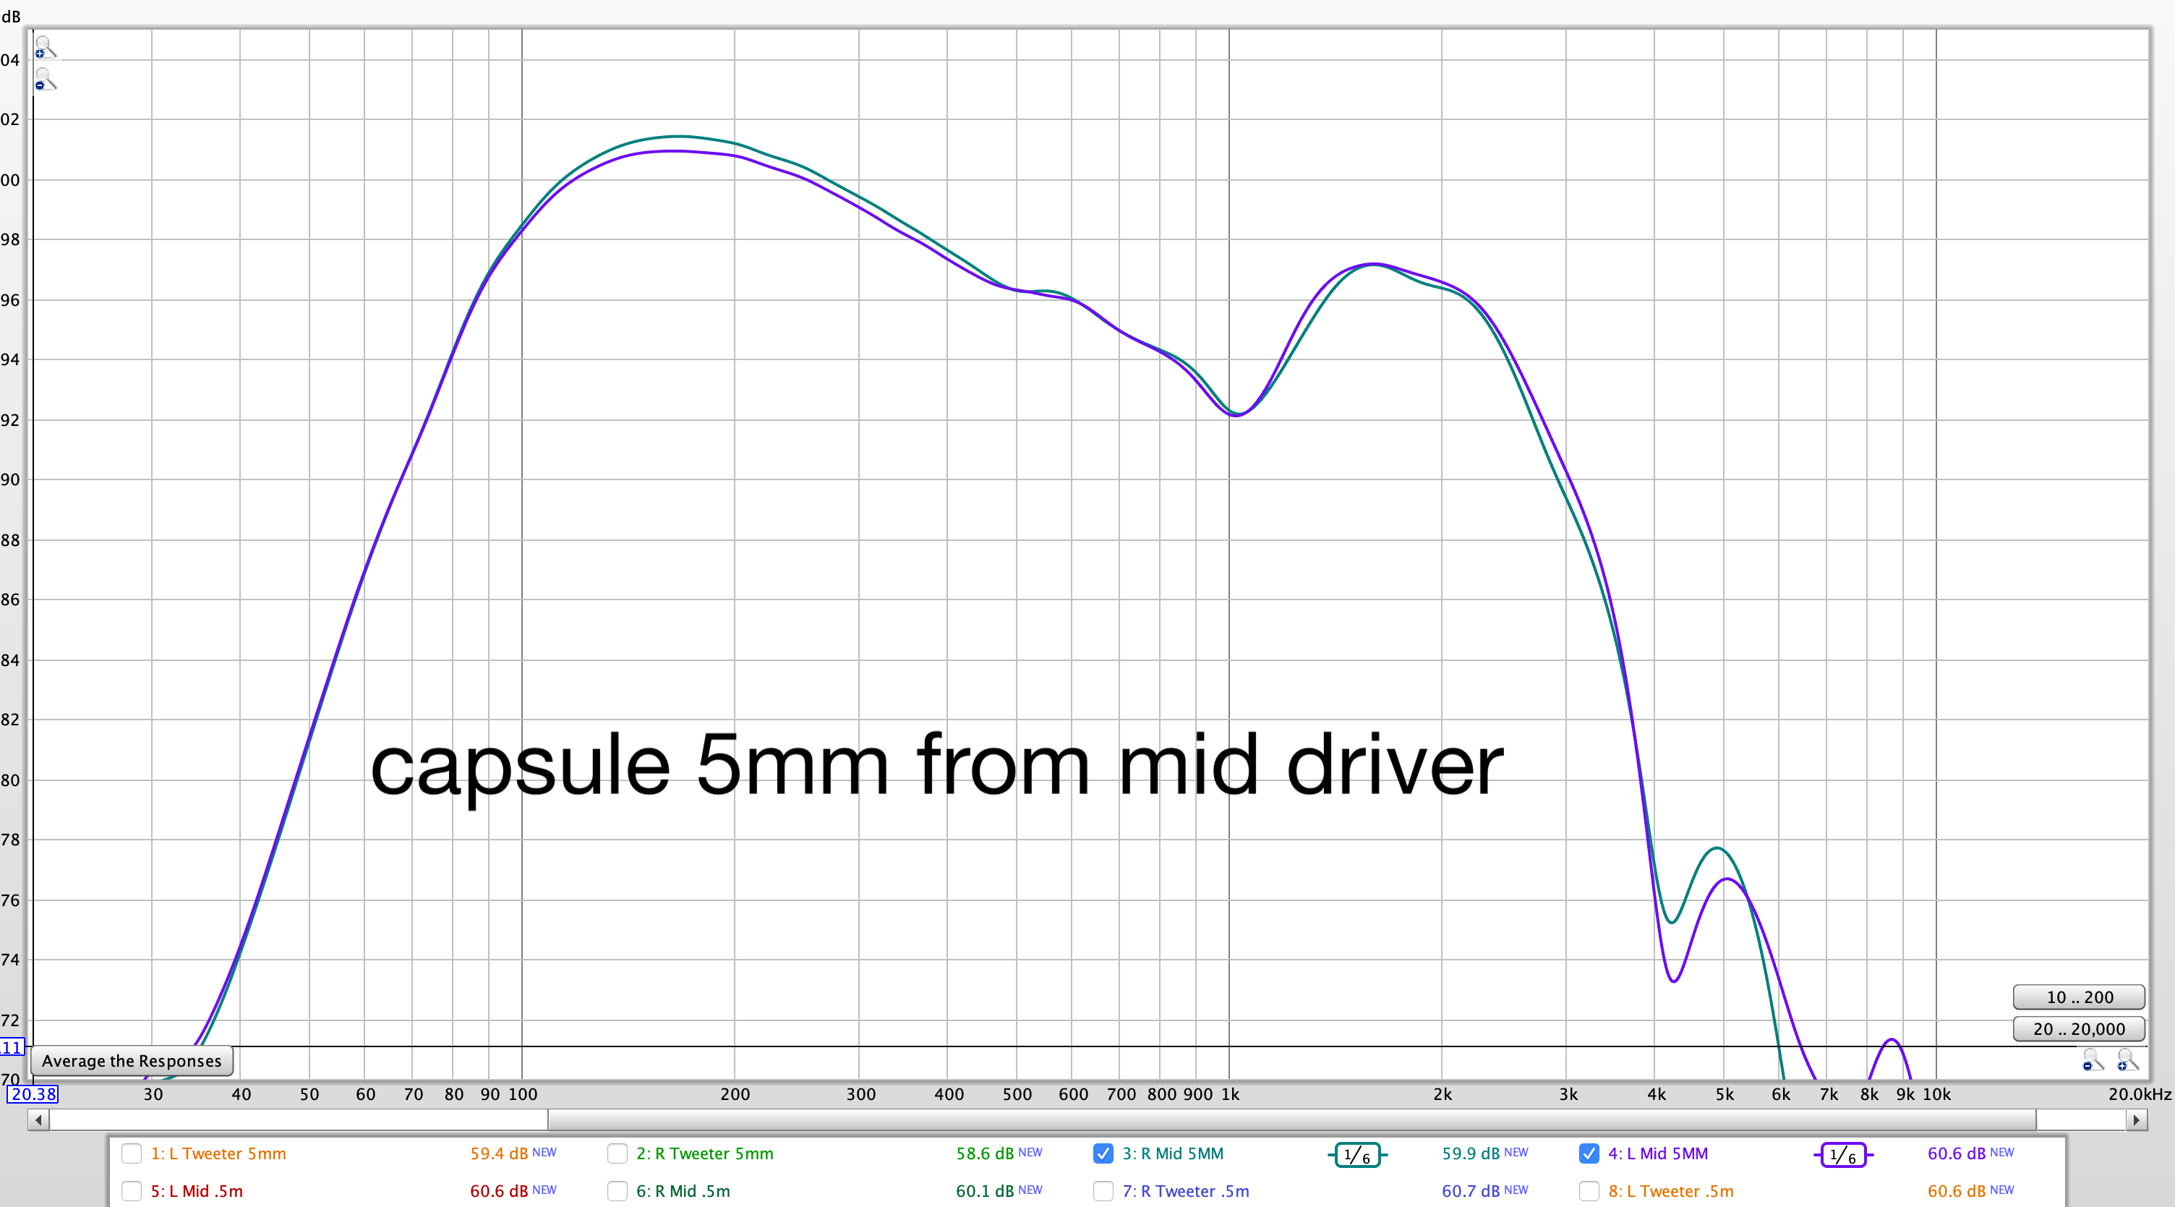The image size is (2175, 1207).
Task: Enable the 6: R Mid .5m trace
Action: (618, 1191)
